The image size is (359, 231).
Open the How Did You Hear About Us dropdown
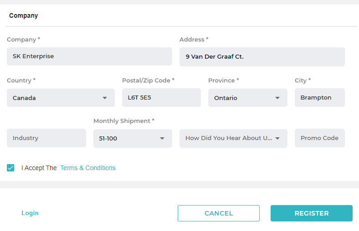233,138
